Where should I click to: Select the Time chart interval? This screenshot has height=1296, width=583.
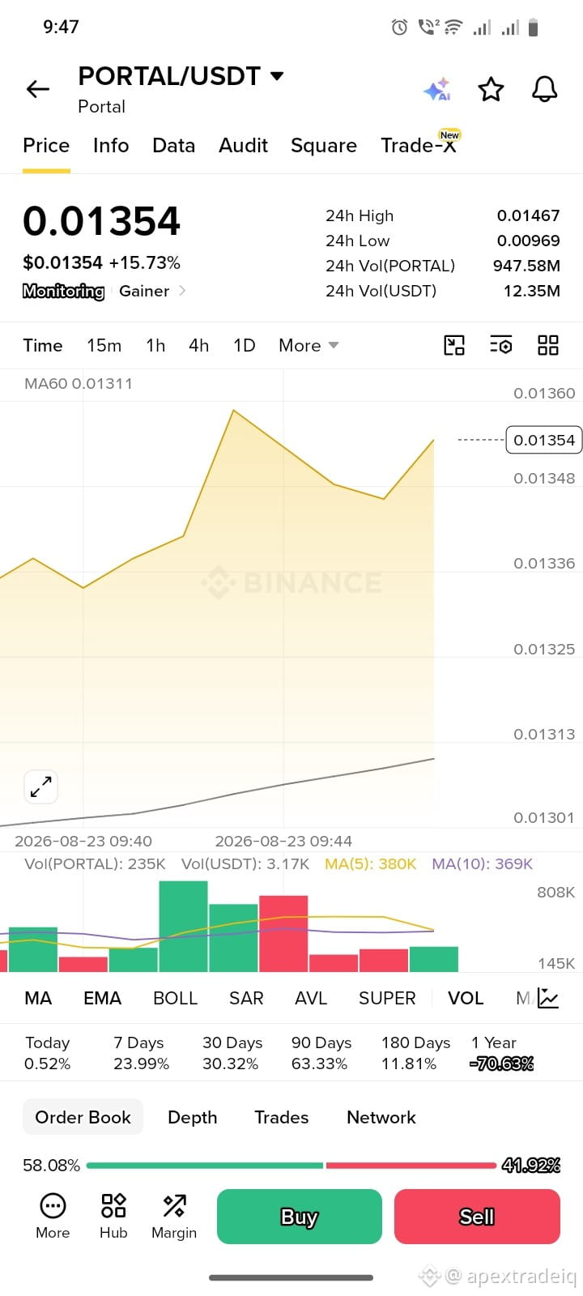click(x=42, y=345)
